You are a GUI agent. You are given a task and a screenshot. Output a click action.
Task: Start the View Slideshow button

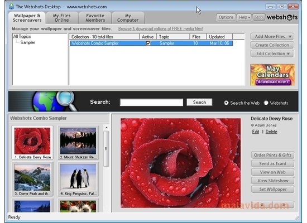pyautogui.click(x=272, y=181)
